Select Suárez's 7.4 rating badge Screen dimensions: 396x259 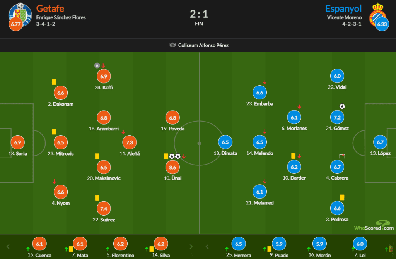104,209
